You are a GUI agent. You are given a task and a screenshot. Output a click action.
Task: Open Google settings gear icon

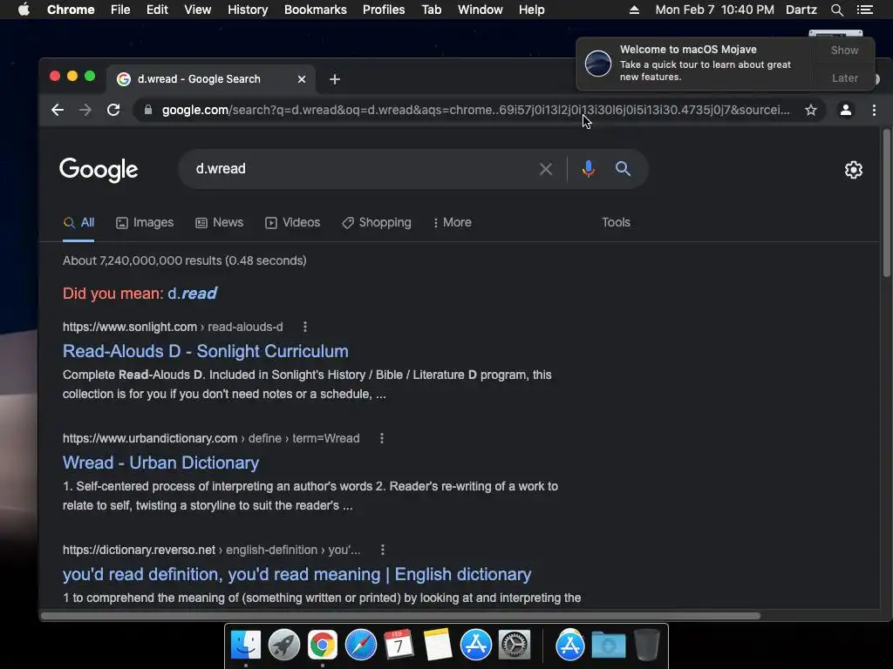853,170
